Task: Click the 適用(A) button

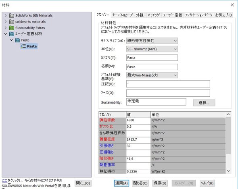Action: click(x=121, y=183)
